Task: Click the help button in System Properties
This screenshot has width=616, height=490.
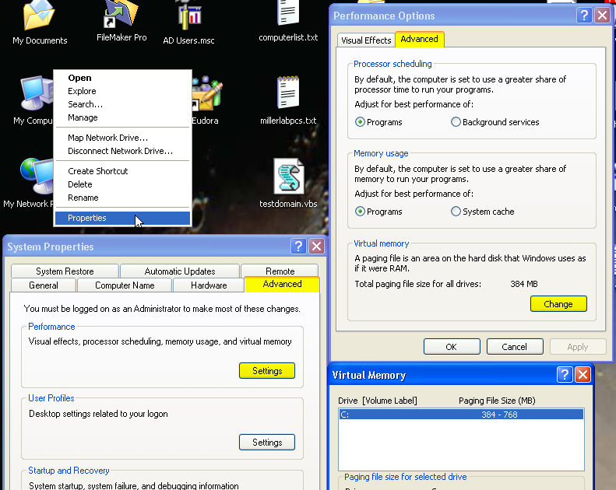Action: [x=298, y=247]
